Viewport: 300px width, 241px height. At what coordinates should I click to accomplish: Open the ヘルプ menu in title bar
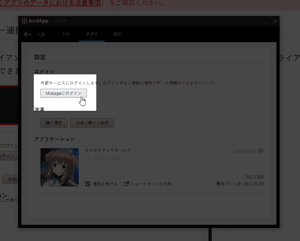(x=61, y=21)
